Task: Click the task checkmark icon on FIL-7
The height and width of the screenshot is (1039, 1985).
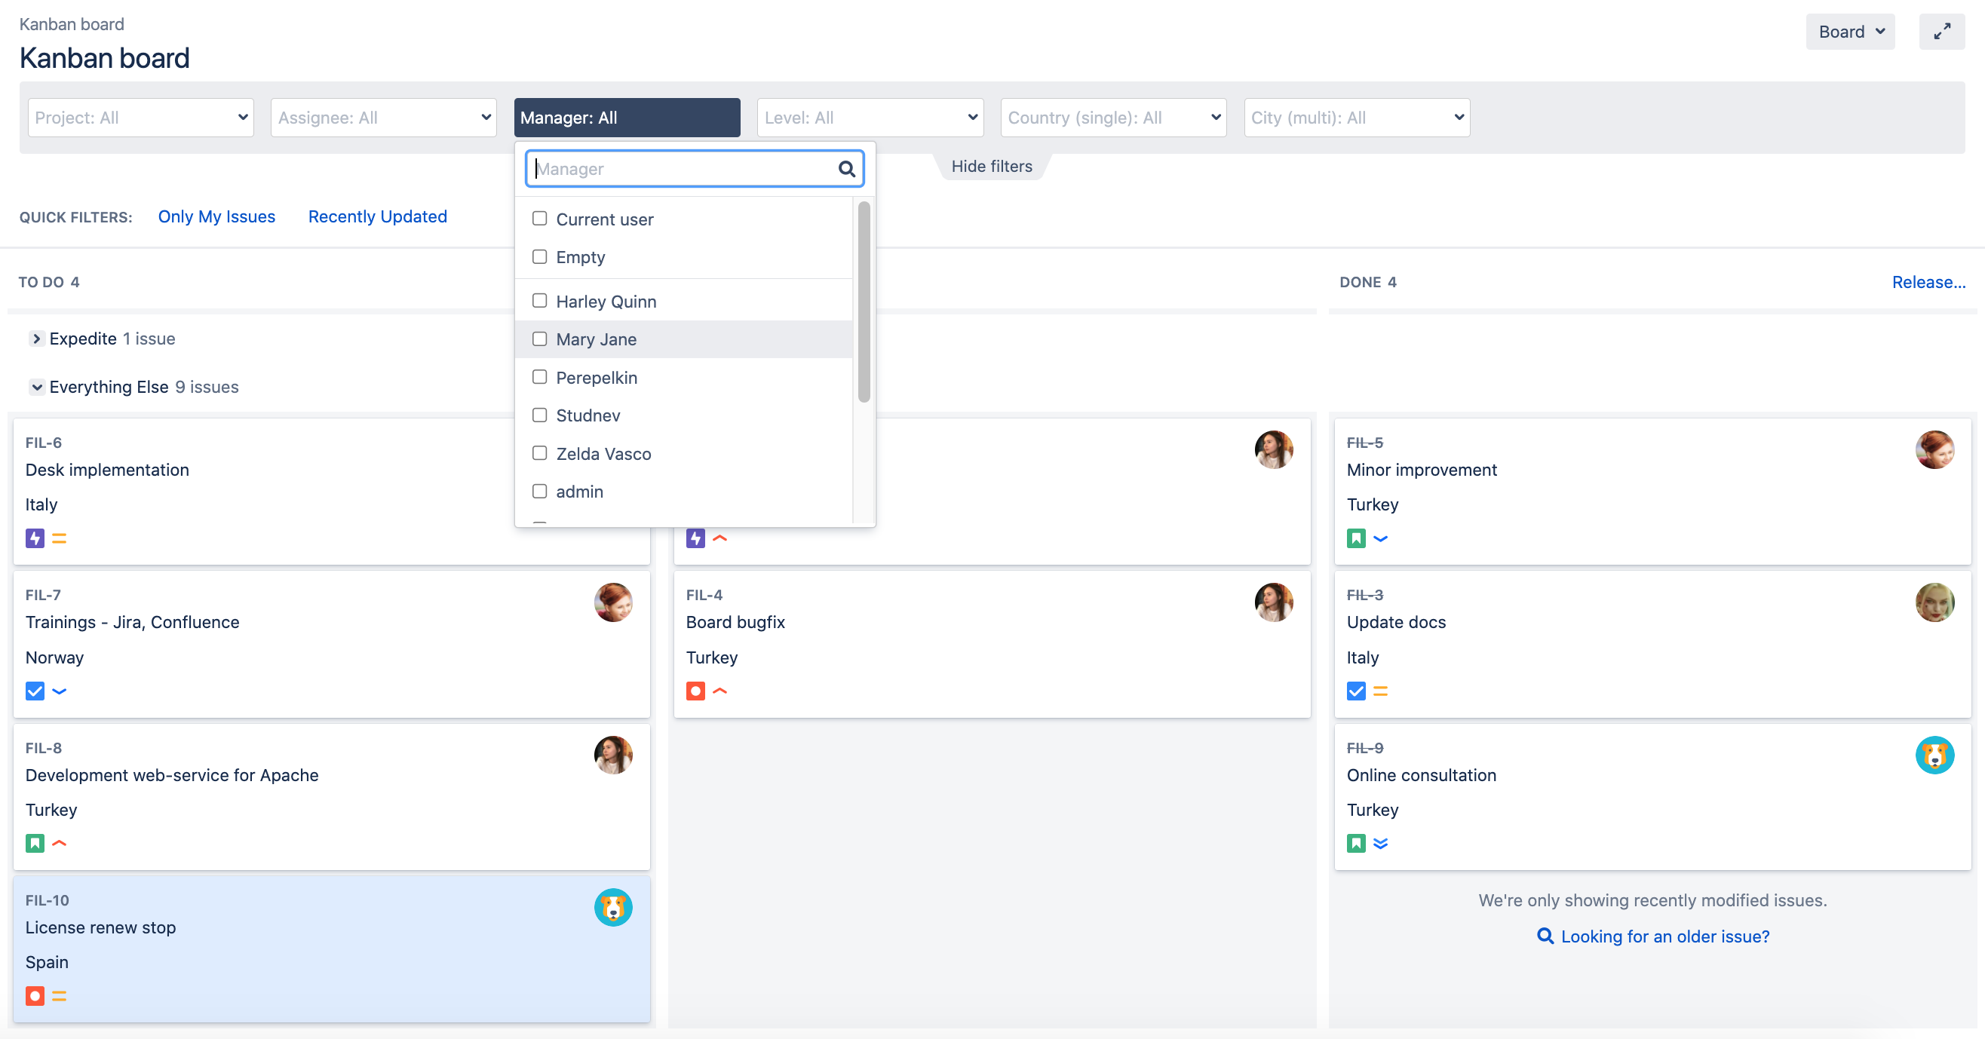Action: coord(35,691)
